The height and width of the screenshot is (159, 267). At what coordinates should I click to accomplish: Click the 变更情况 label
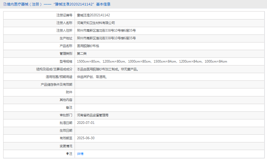(x=66, y=146)
